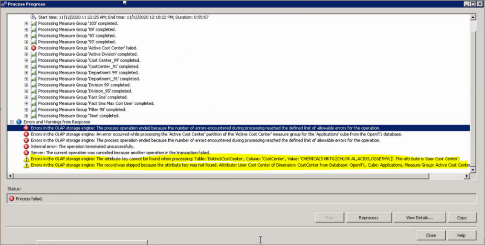The image size is (485, 245).
Task: Click the horizontal scrollbar left arrow
Action: tap(10, 176)
